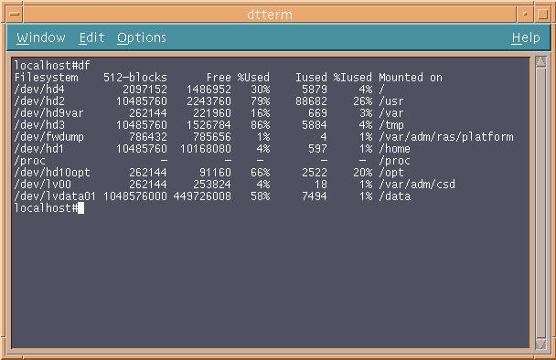Click the '/var/adm/csd' mount point

417,185
